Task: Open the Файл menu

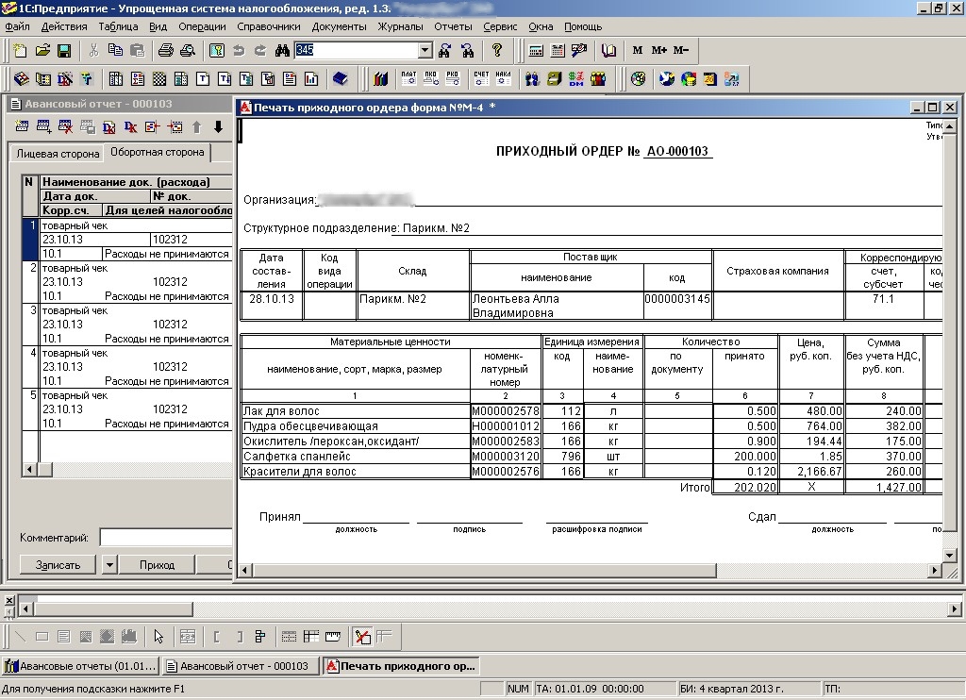Action: (17, 26)
